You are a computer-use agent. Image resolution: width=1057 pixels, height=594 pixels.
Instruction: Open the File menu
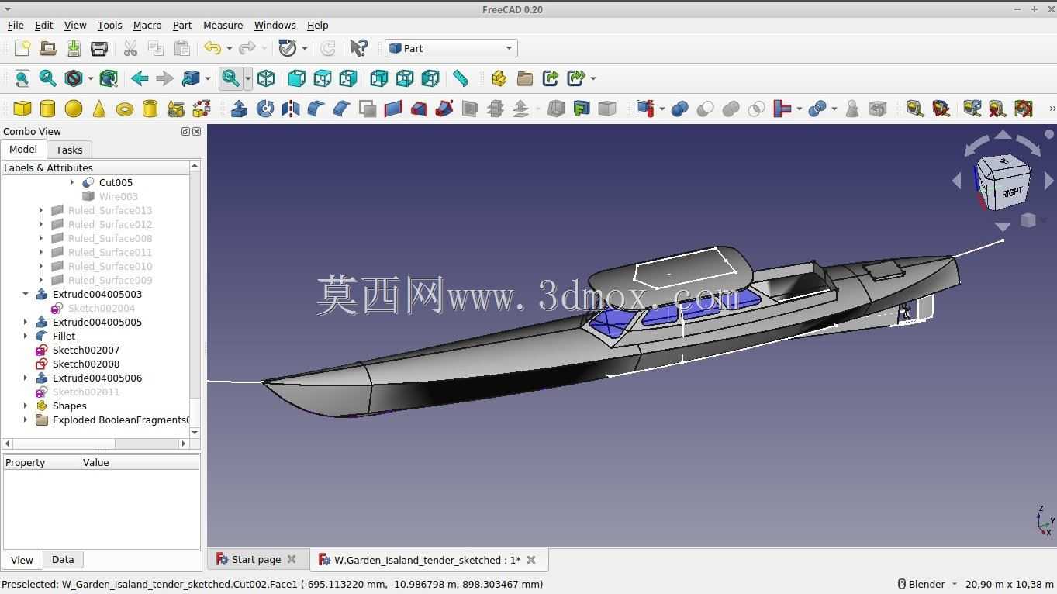pos(16,25)
